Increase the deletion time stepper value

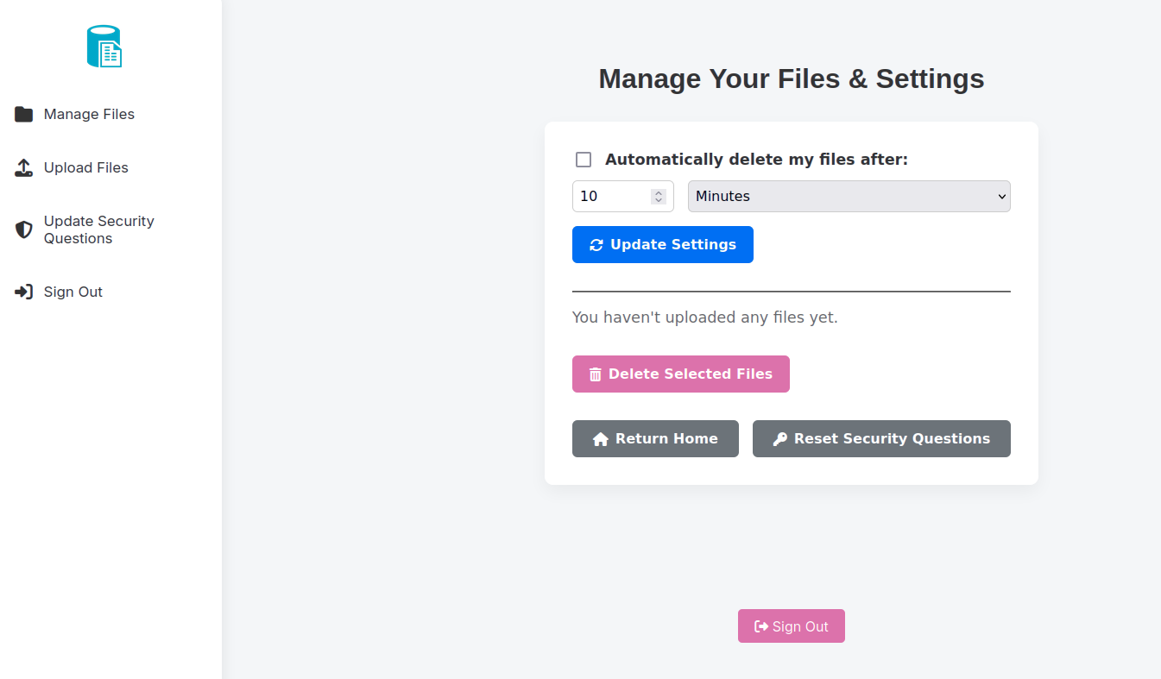point(659,192)
